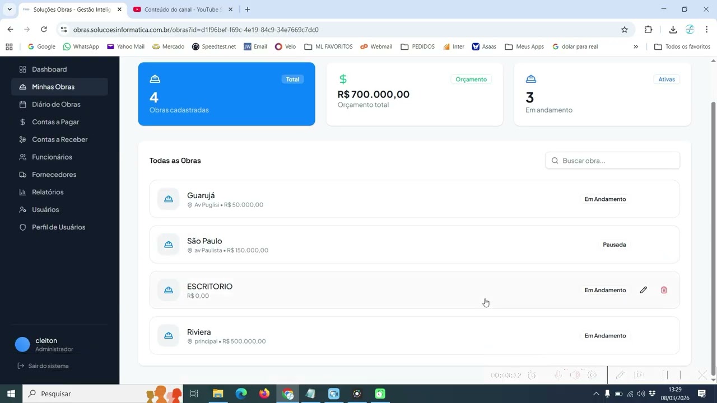Screen dimensions: 717x403
Task: Go back in browser history
Action: coord(10,30)
